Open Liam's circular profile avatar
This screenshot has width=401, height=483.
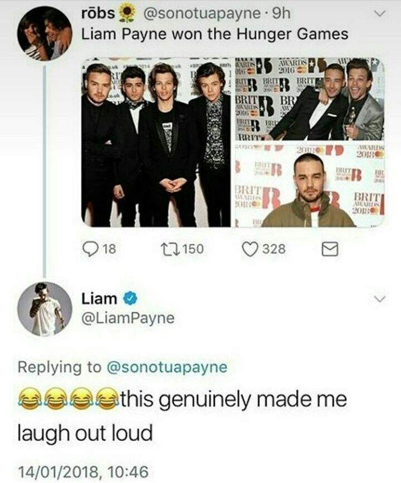click(45, 309)
